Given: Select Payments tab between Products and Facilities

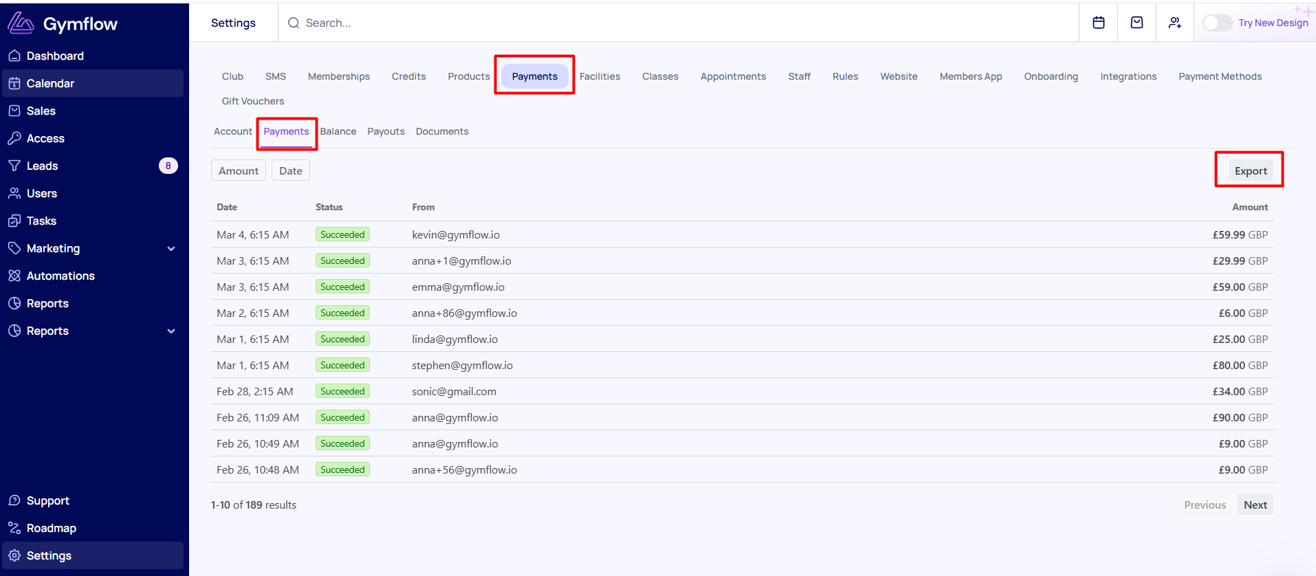Looking at the screenshot, I should coord(535,76).
